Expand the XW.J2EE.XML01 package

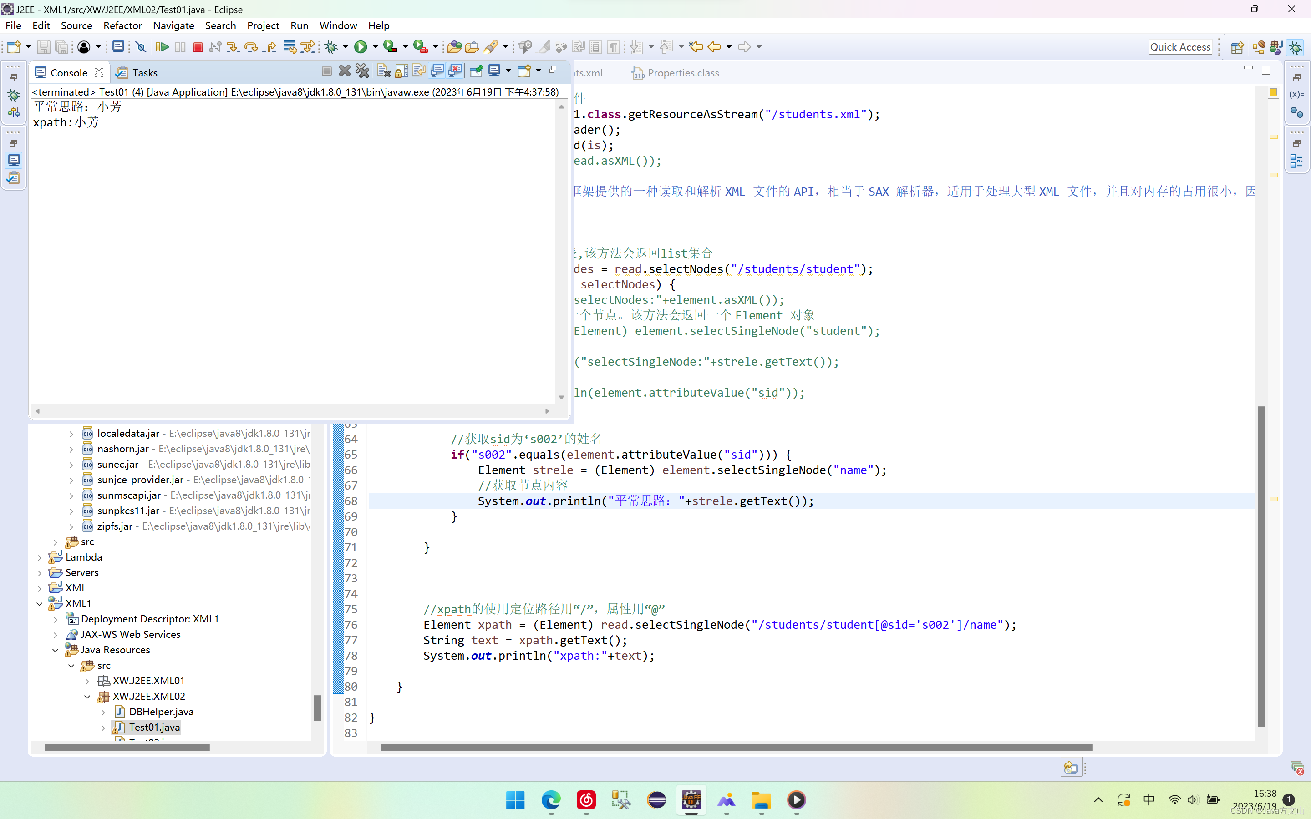coord(87,681)
